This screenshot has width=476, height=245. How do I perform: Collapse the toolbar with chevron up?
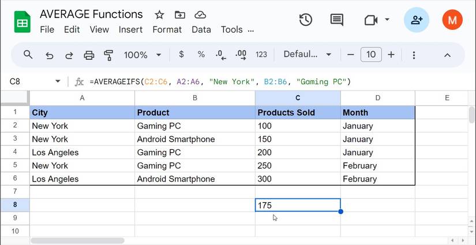[447, 55]
